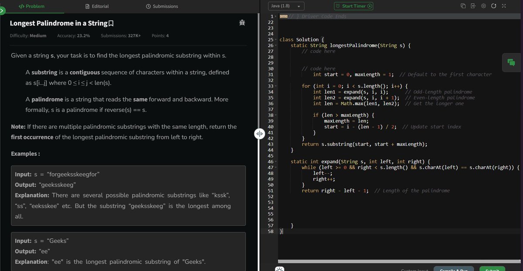The height and width of the screenshot is (271, 523).
Task: Click the "forgeeksskeegfor" example input
Action: [73, 174]
